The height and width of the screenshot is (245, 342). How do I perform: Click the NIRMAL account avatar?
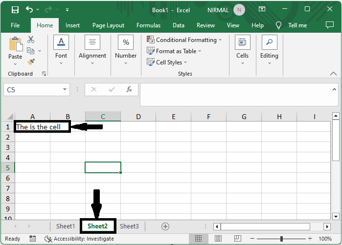coord(239,10)
